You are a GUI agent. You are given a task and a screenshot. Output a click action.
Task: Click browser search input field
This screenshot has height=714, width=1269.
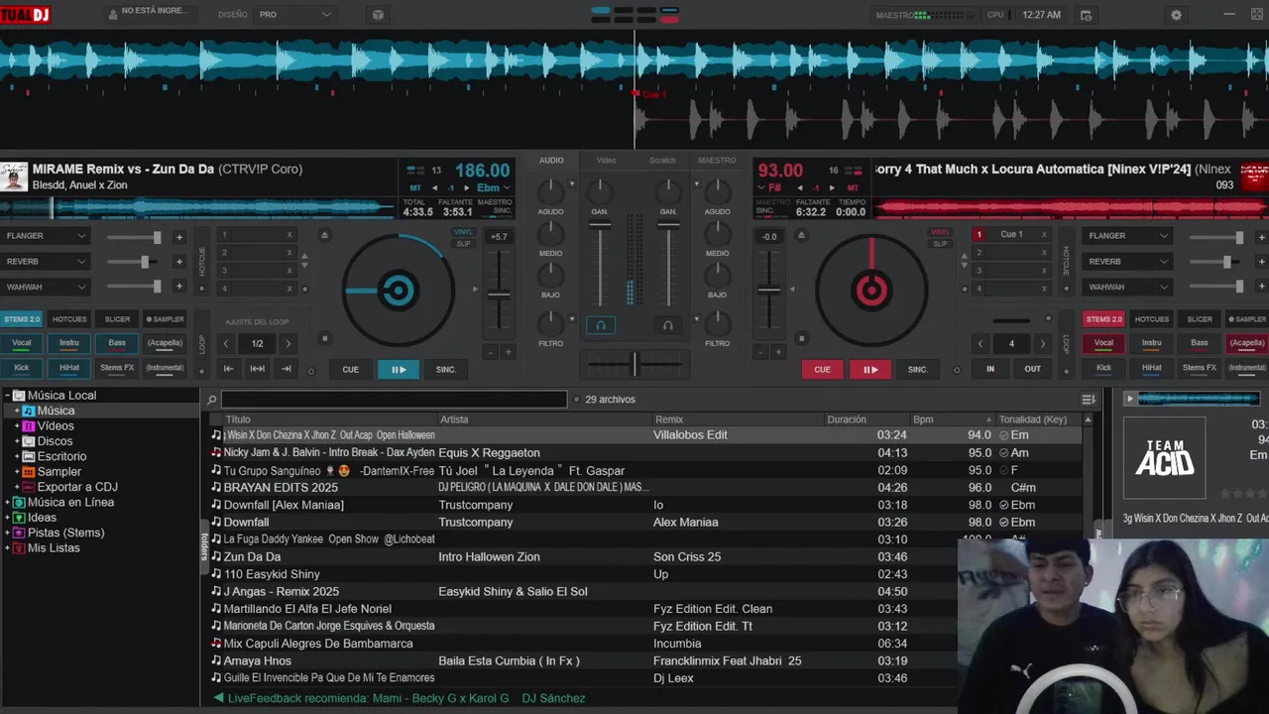[x=394, y=400]
